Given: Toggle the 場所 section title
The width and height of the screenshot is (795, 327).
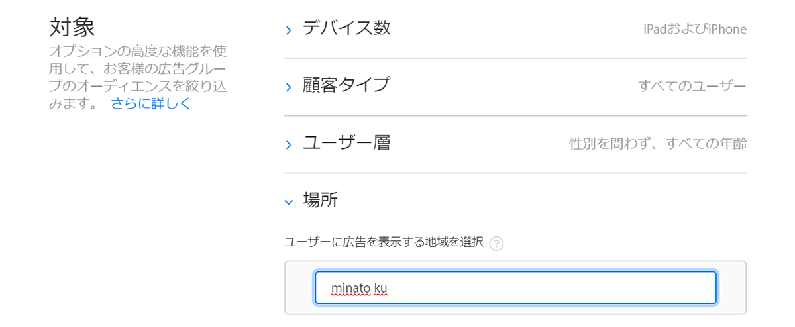Looking at the screenshot, I should [x=321, y=200].
